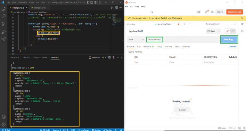
Task: Click the Postman code snippet icon
Action: 242,31
